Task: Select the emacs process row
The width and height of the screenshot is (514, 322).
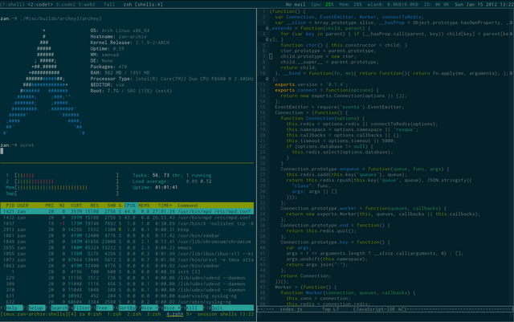Action: pos(127,247)
